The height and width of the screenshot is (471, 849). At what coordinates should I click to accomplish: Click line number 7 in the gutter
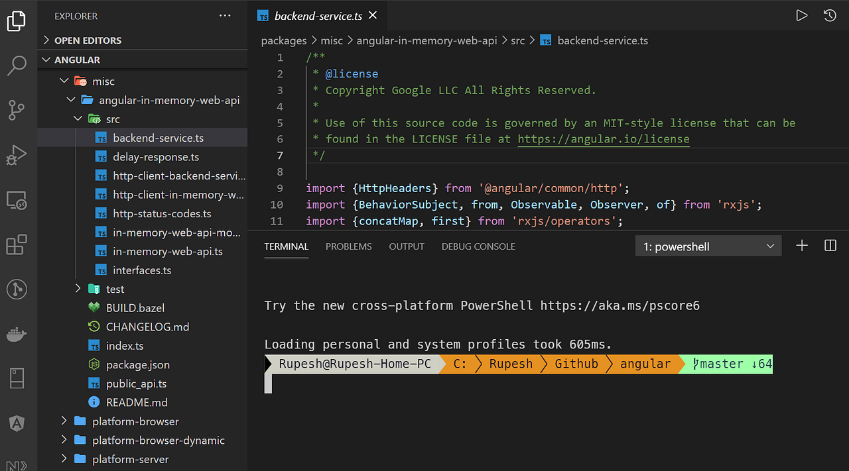point(279,156)
